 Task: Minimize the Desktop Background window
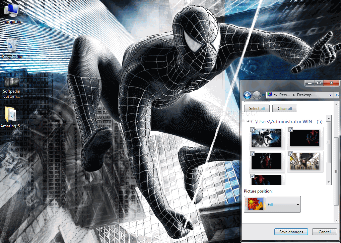click(x=310, y=83)
